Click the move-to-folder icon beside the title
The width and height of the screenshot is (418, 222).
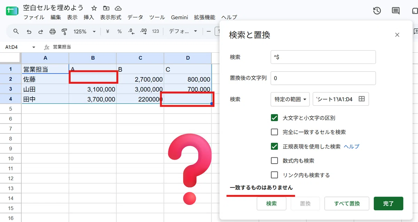coord(106,8)
